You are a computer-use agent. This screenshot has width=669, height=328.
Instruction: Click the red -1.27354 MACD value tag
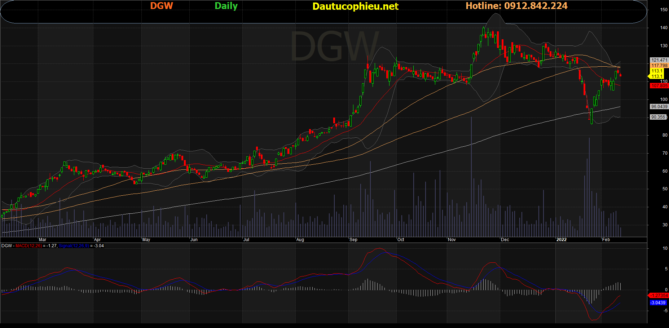point(659,296)
